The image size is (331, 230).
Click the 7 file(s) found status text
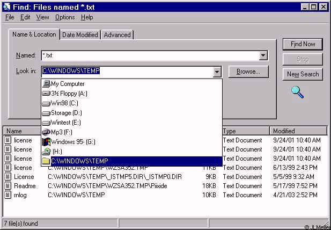(x=21, y=224)
